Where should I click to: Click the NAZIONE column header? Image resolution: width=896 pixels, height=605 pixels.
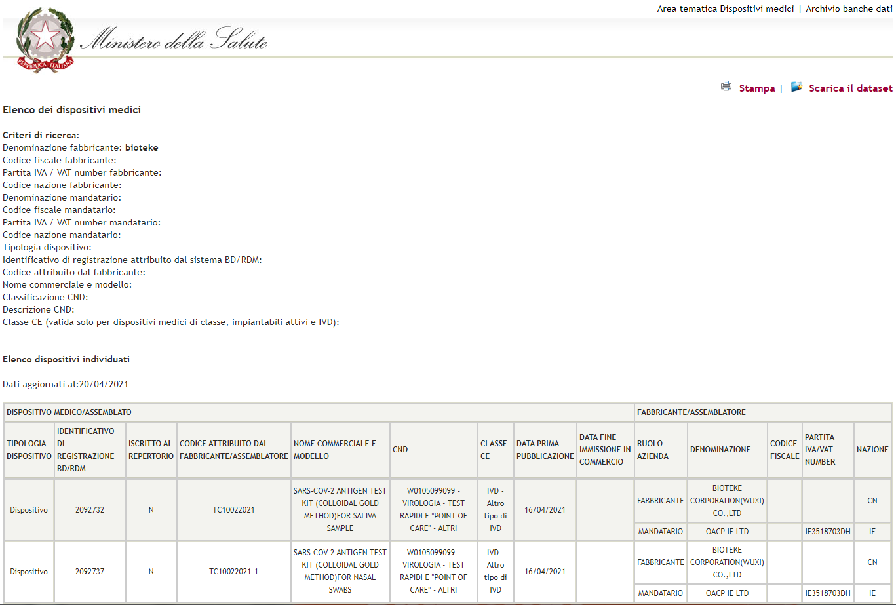[x=872, y=450]
